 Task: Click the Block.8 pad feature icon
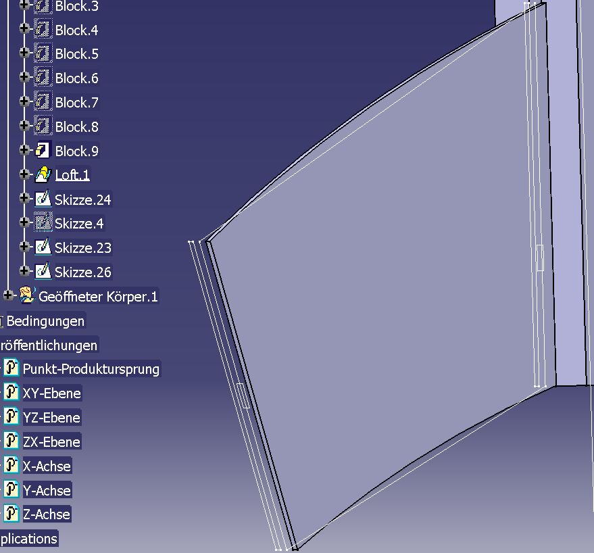[x=43, y=126]
